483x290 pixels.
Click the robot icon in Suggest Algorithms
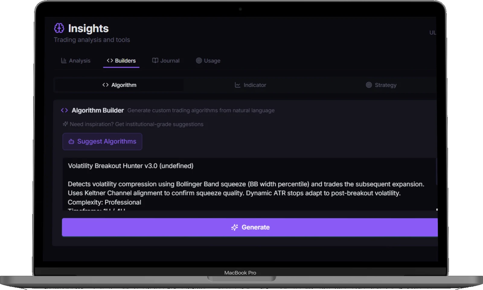tap(71, 141)
